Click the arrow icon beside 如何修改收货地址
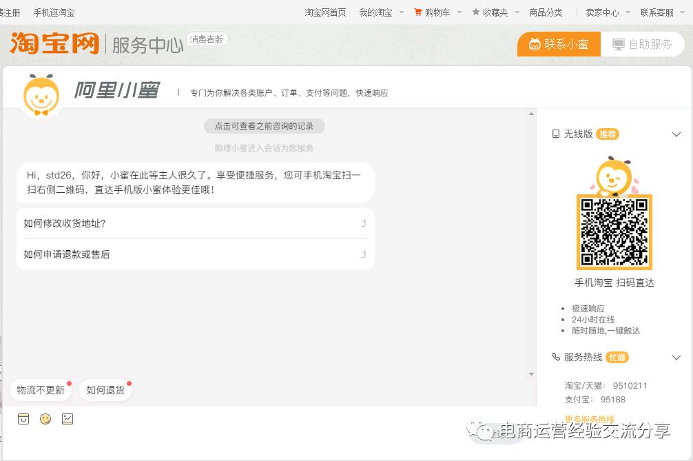Screen dimensions: 693x461 click(x=364, y=223)
